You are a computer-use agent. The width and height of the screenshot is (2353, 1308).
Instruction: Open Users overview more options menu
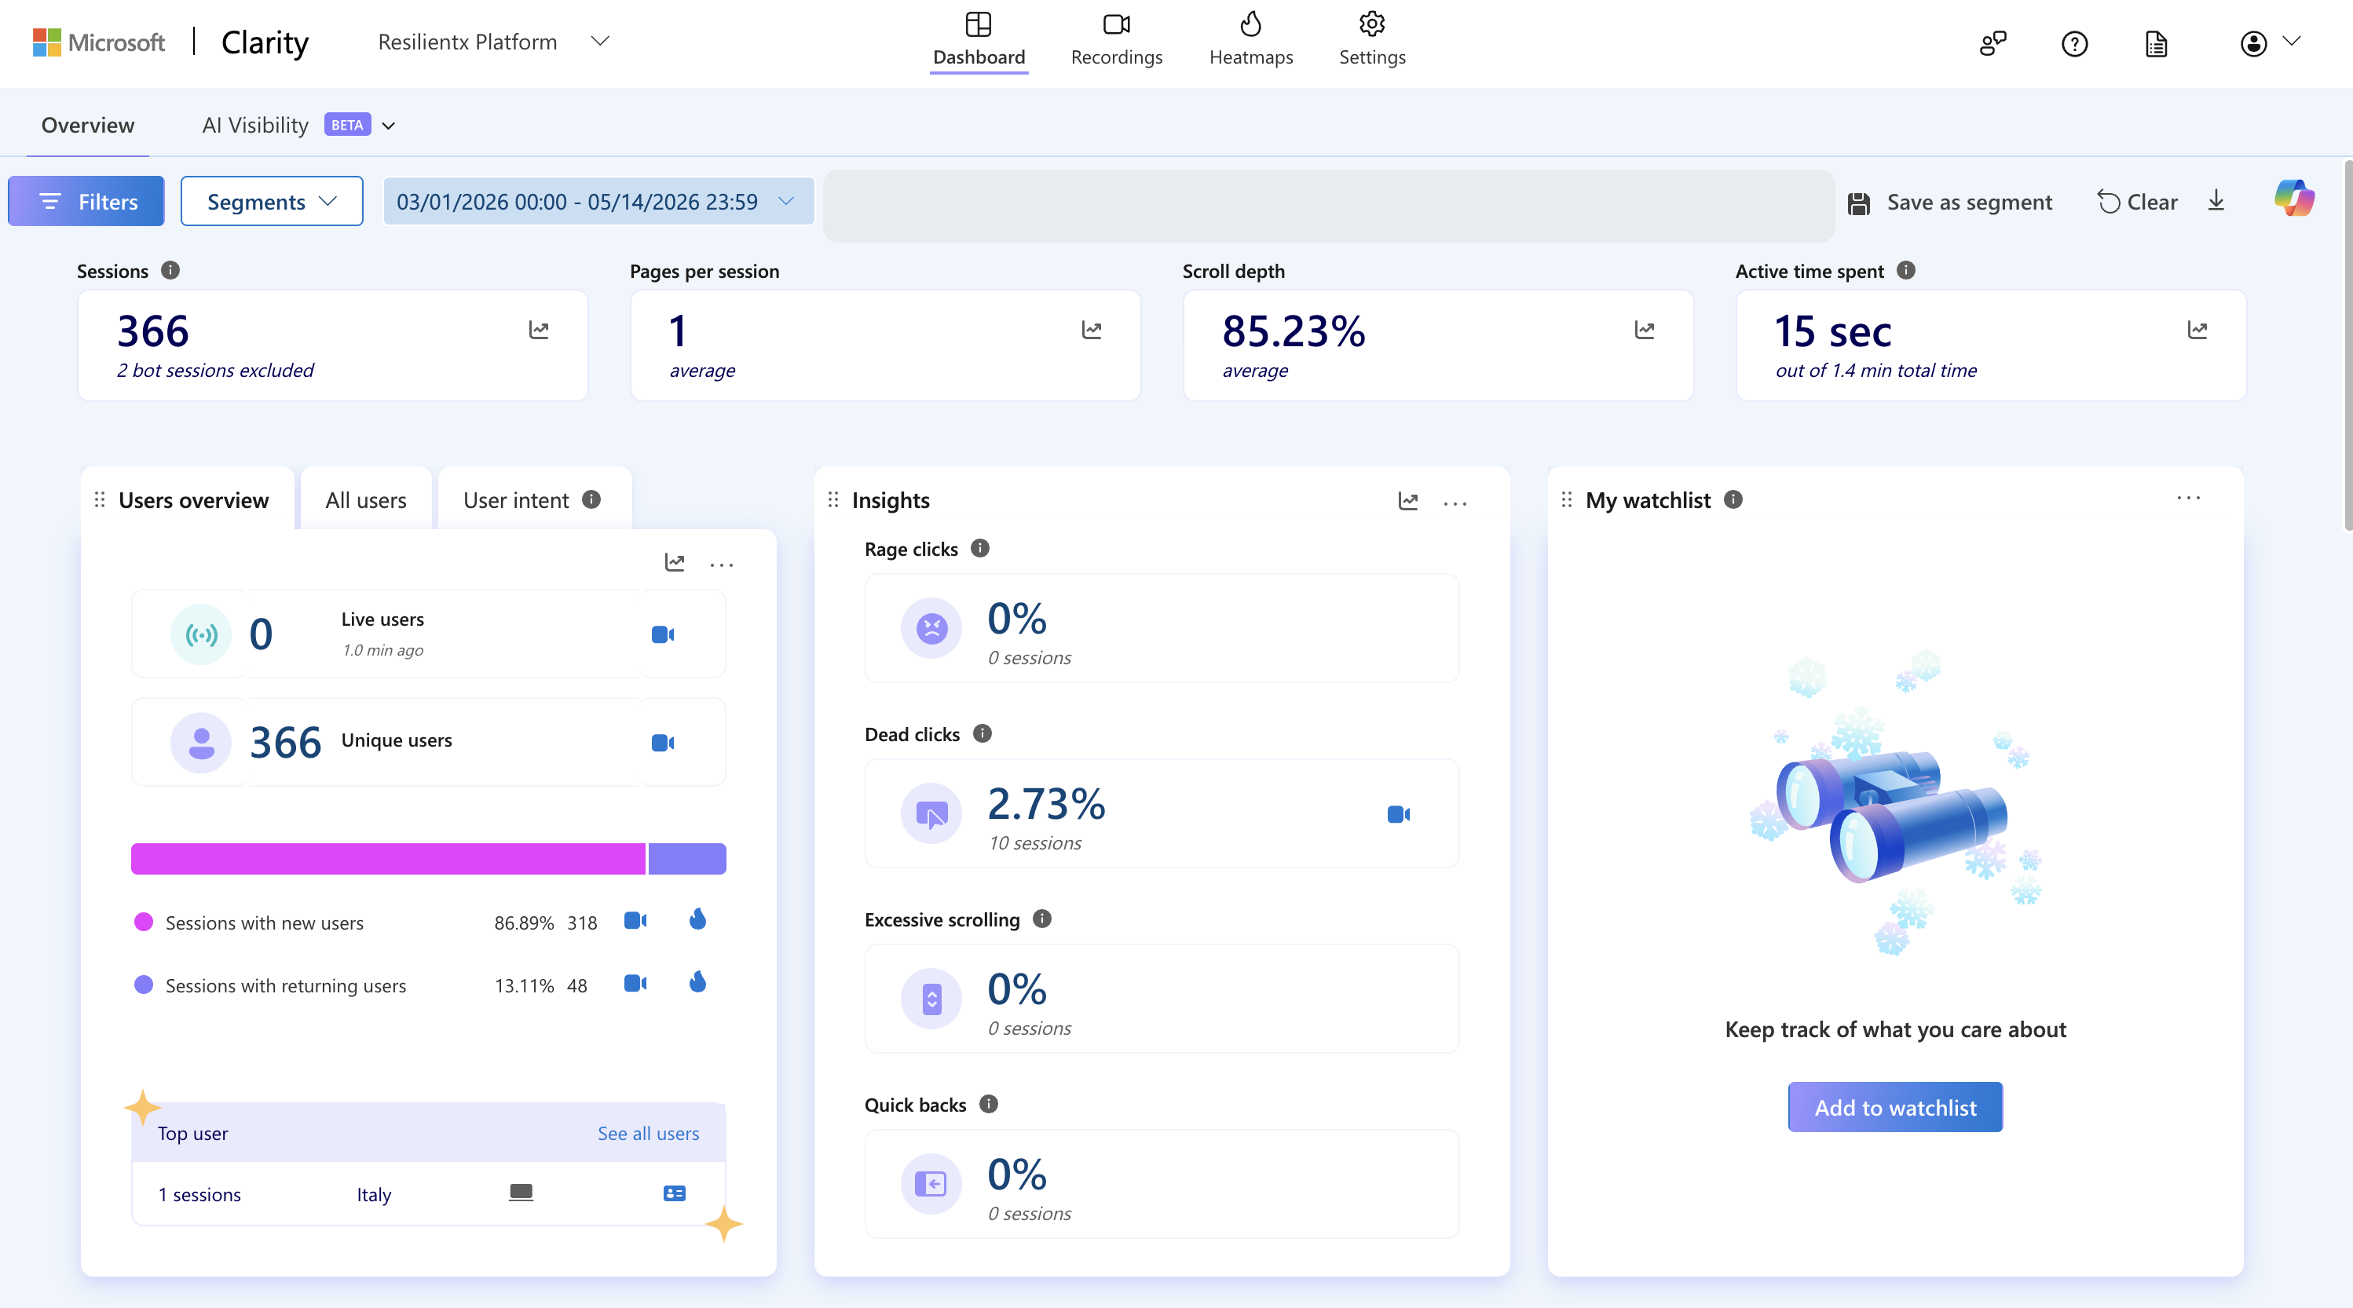[x=722, y=564]
